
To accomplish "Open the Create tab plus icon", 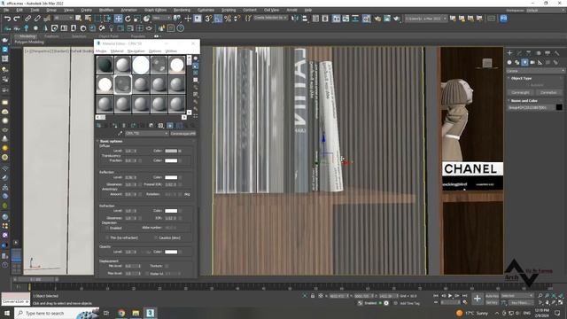I will 510,53.
